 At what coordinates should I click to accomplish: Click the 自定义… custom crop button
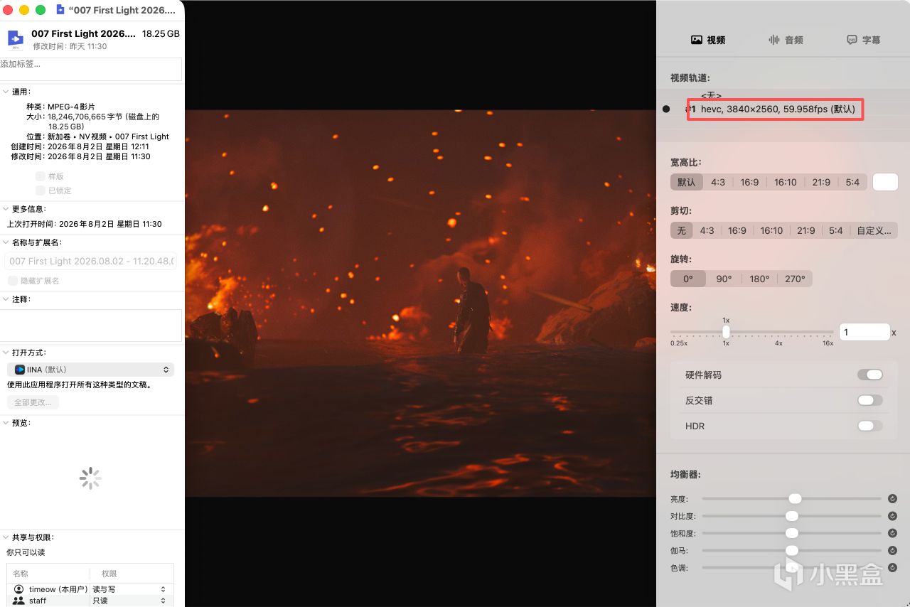874,230
